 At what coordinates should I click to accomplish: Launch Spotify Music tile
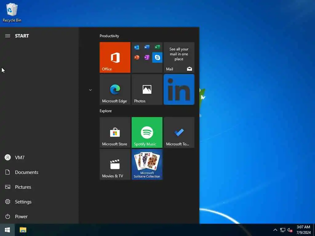[x=147, y=132]
